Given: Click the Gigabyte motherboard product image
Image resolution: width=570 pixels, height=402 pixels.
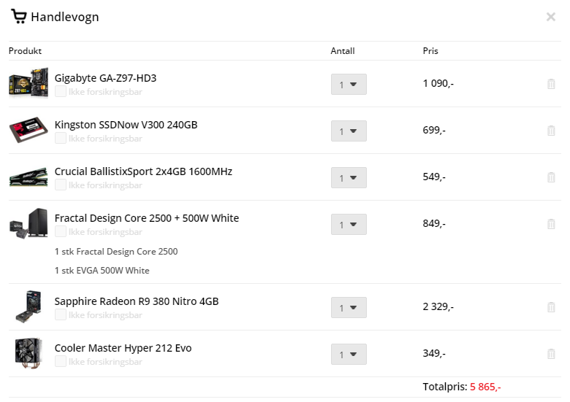Looking at the screenshot, I should 28,82.
